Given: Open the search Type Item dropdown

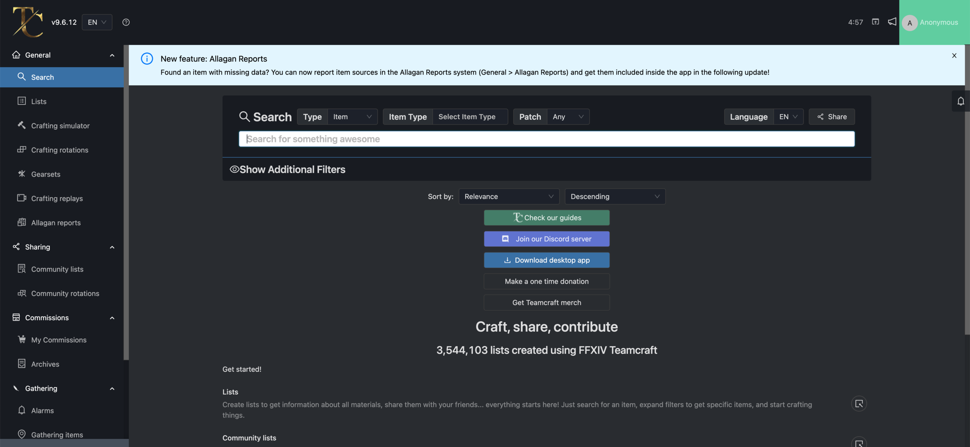Looking at the screenshot, I should tap(352, 117).
